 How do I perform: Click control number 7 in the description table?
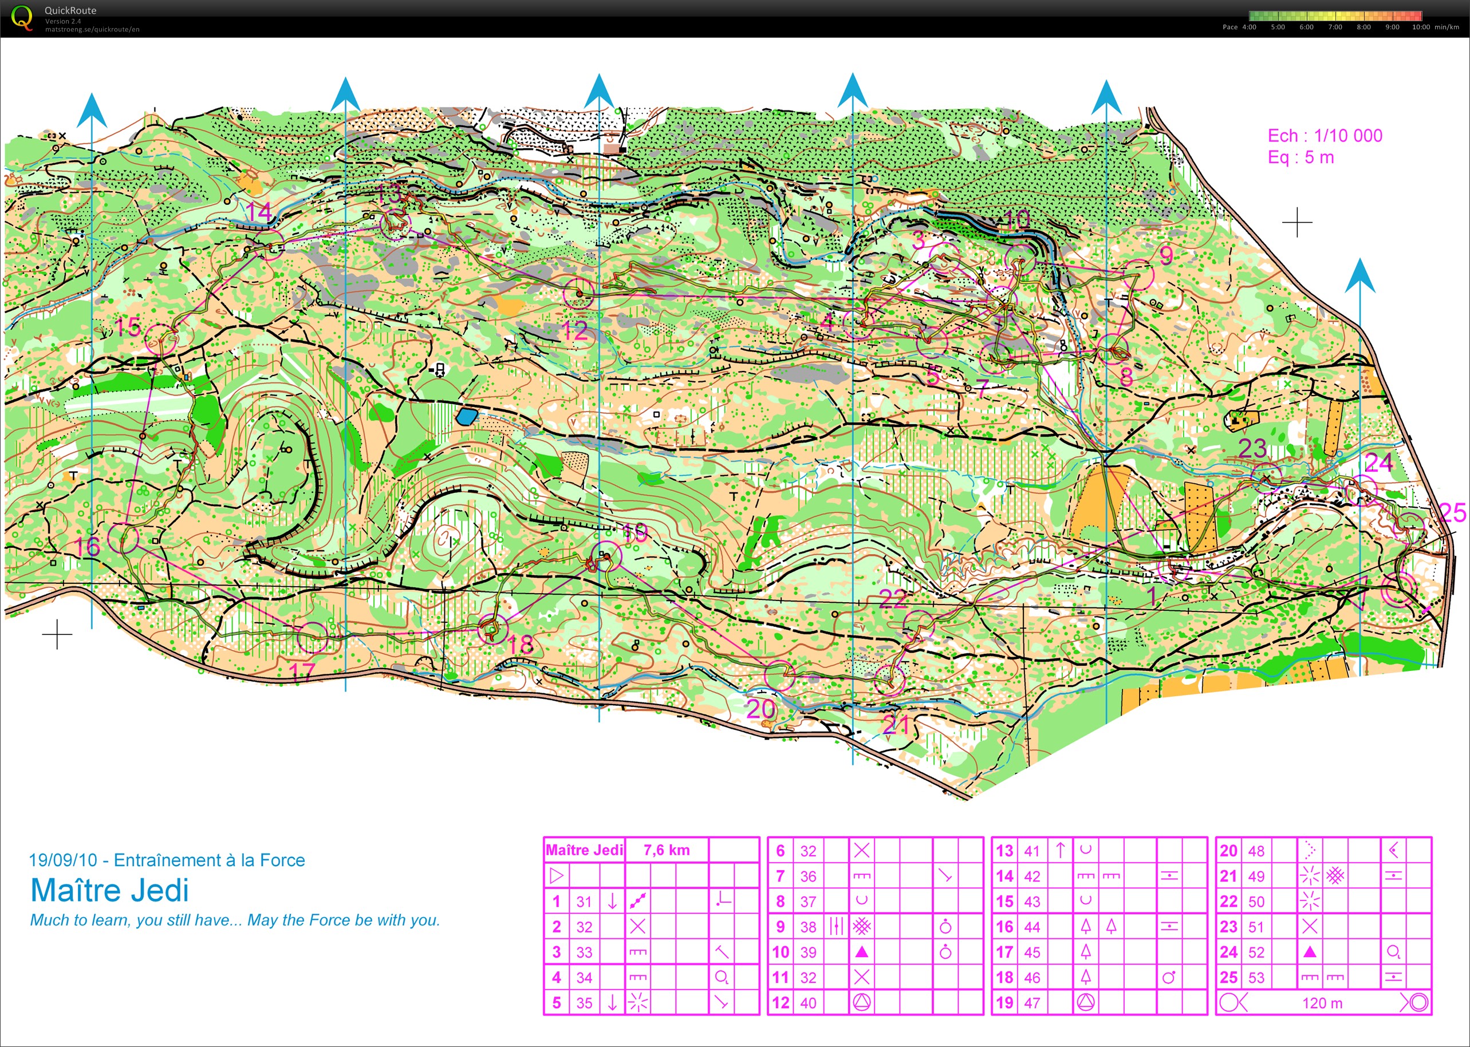pos(781,875)
